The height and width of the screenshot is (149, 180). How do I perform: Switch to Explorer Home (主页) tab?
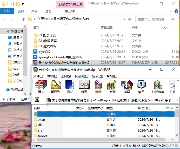[x=21, y=11]
